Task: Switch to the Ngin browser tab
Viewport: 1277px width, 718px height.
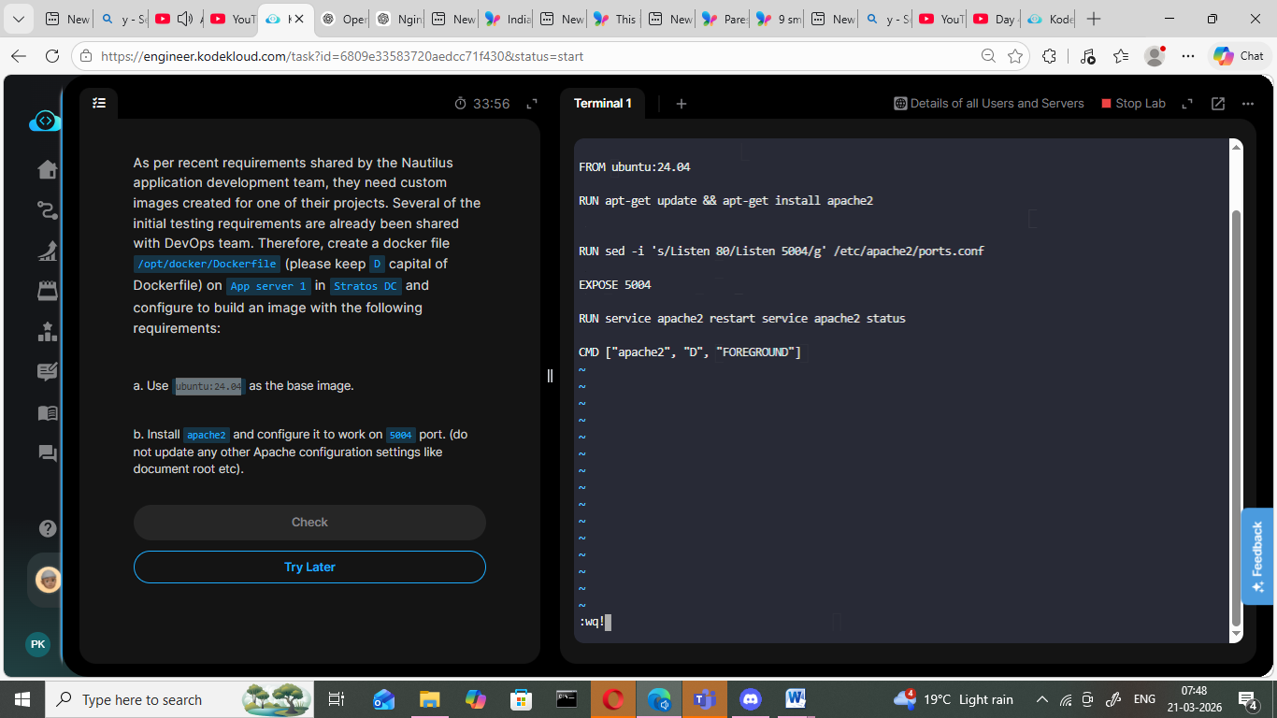Action: pos(397,19)
